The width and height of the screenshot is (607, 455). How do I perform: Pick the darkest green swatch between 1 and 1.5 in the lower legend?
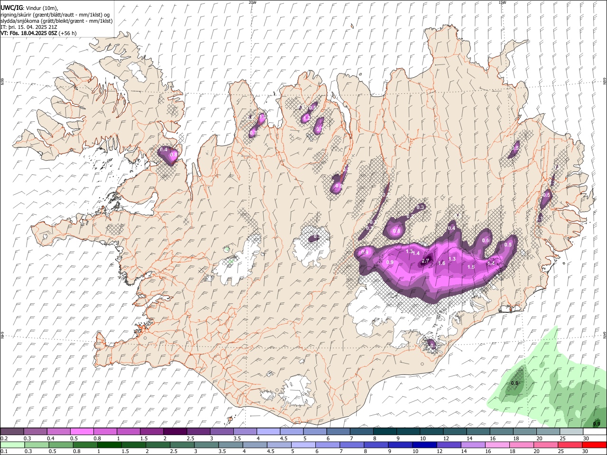point(109,445)
